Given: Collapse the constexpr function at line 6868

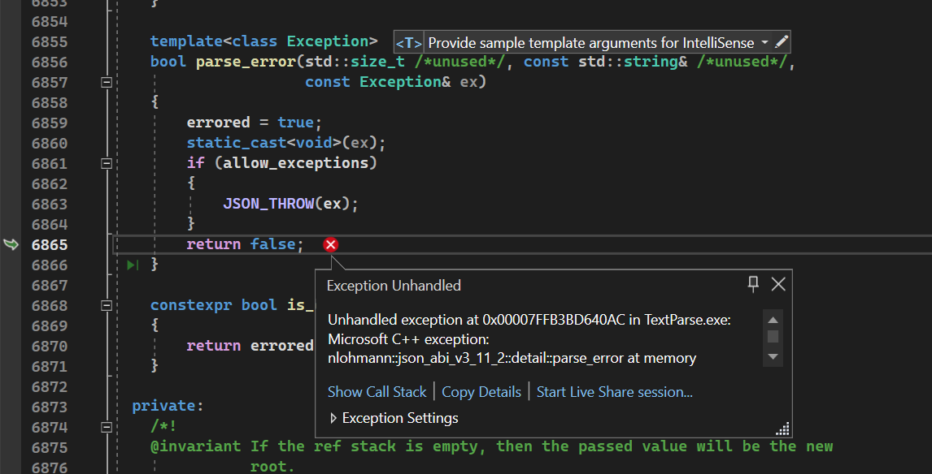Looking at the screenshot, I should point(107,305).
